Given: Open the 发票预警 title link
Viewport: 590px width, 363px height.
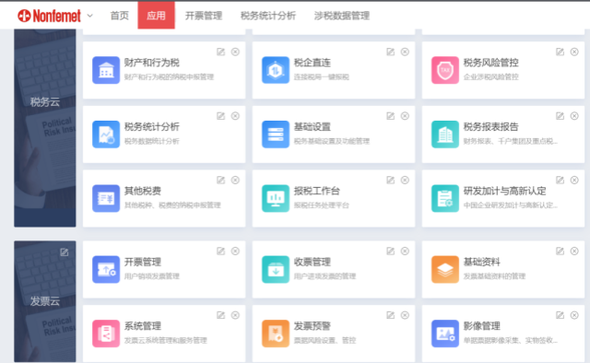Looking at the screenshot, I should click(x=312, y=326).
